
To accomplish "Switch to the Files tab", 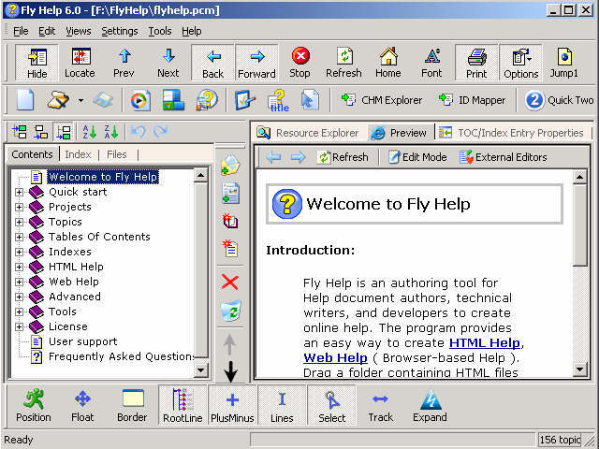I will tap(116, 154).
